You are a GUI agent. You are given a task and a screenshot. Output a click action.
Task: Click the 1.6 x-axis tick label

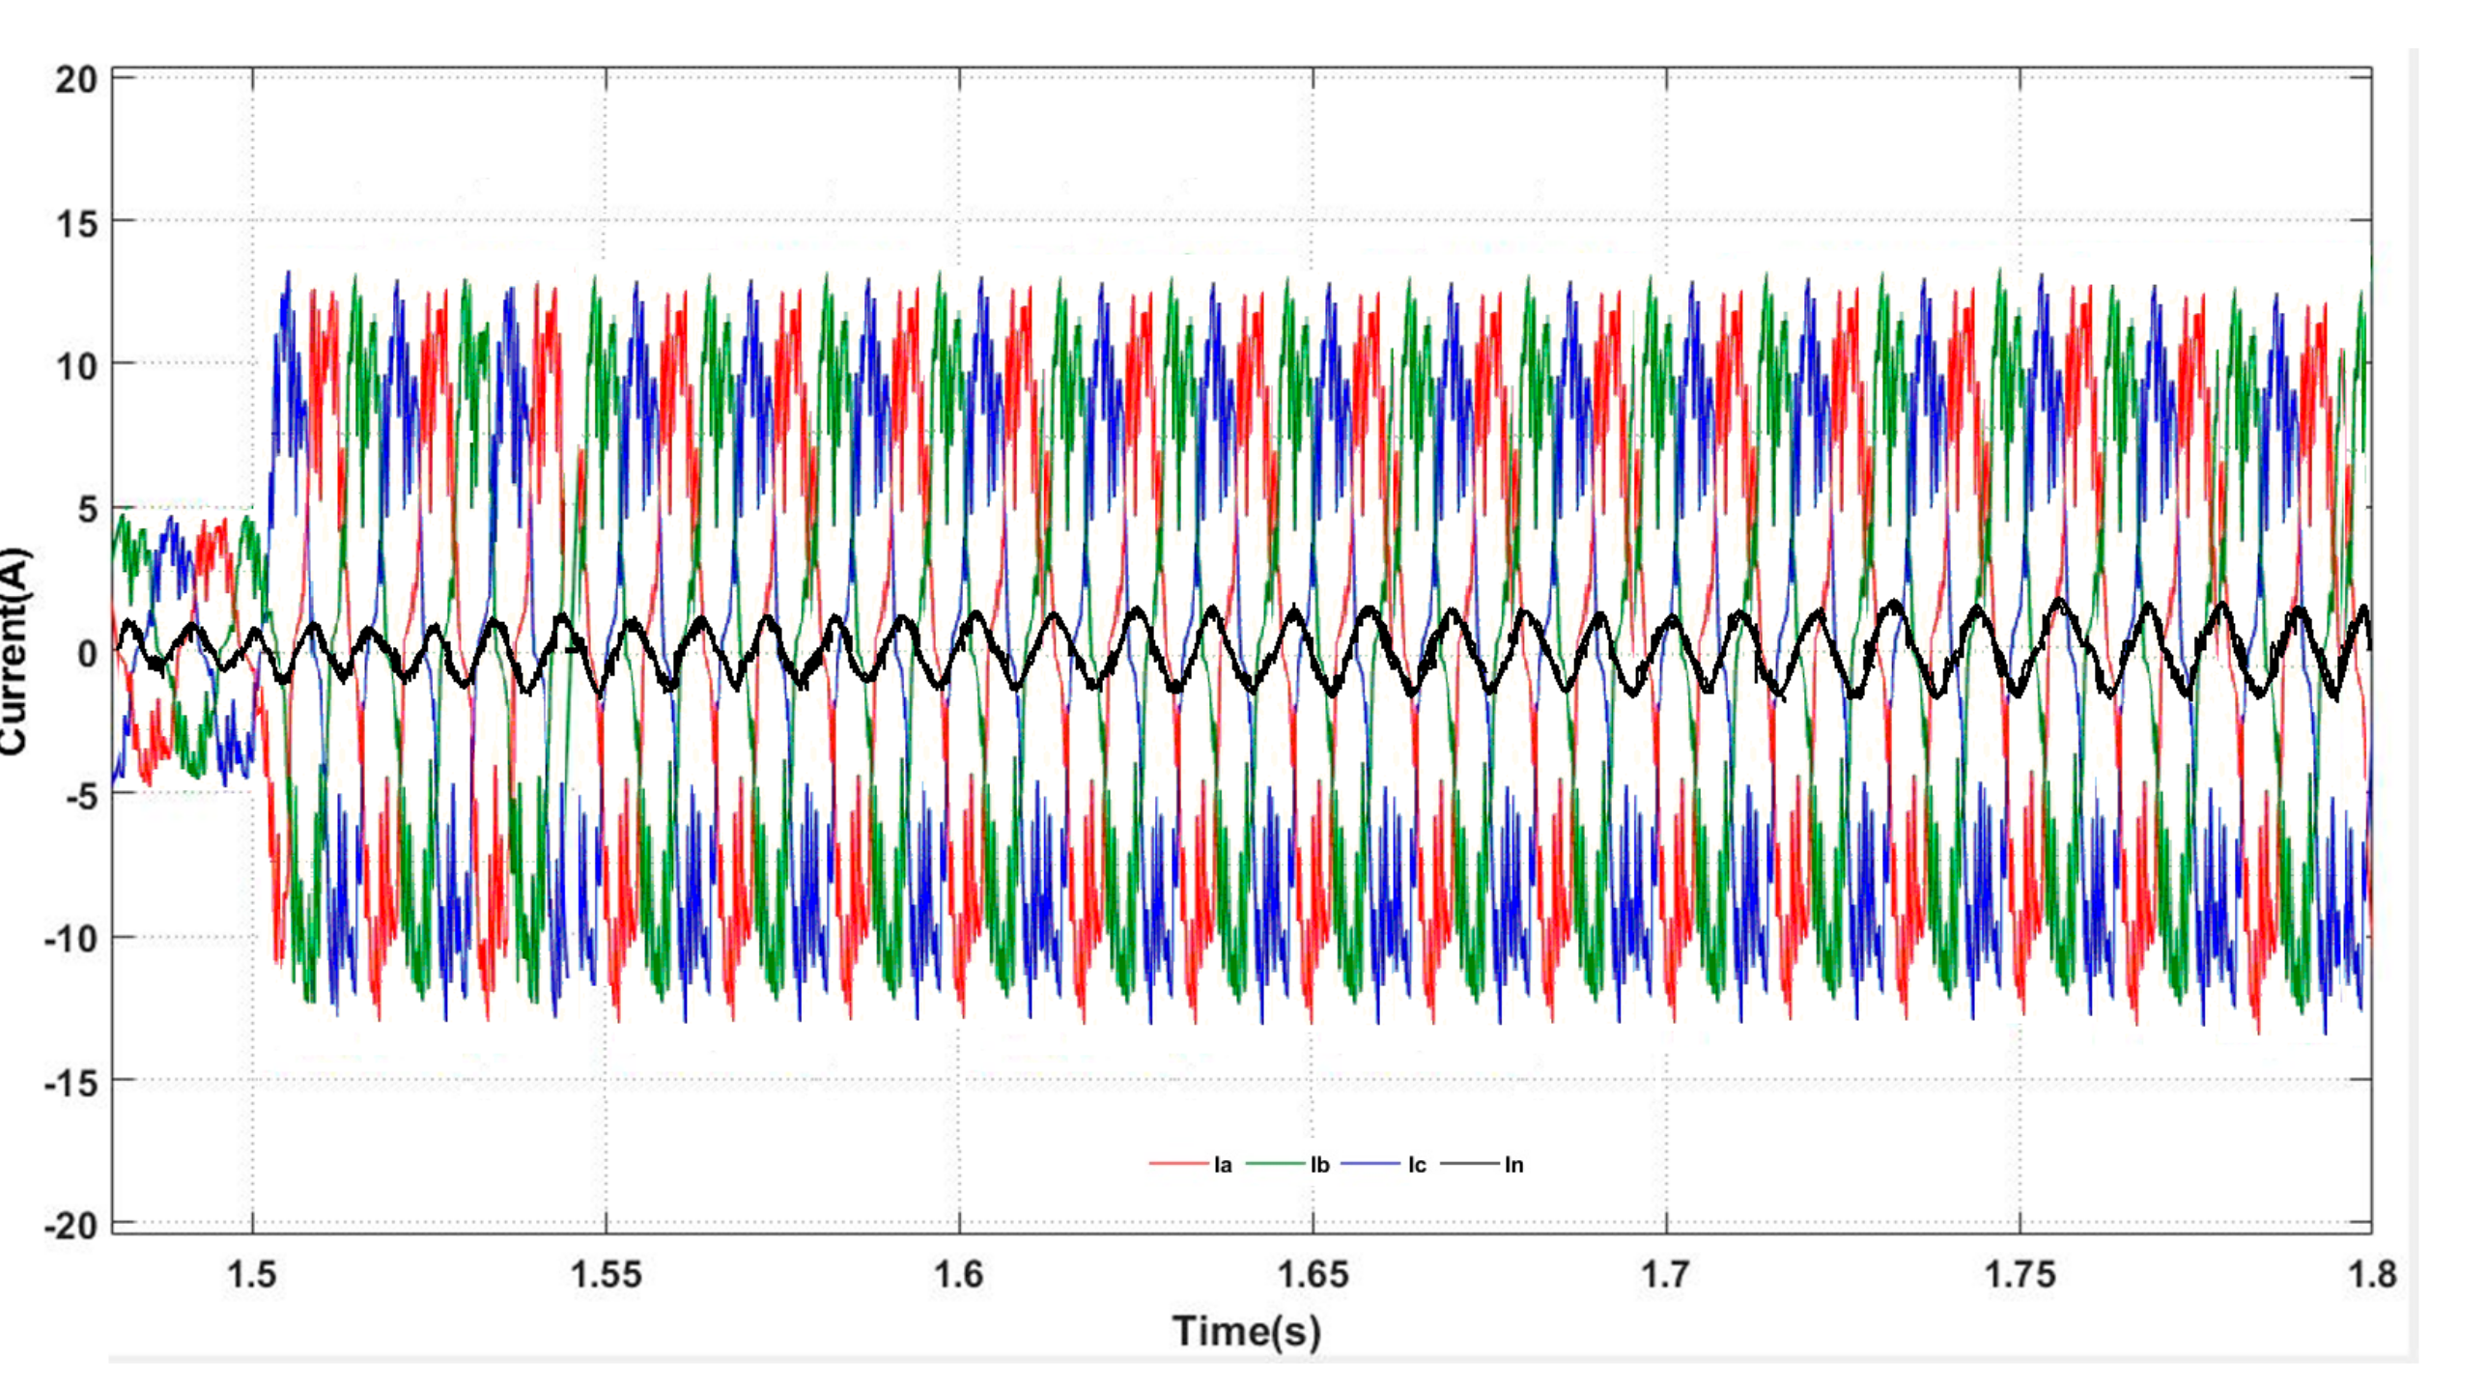coord(959,1275)
